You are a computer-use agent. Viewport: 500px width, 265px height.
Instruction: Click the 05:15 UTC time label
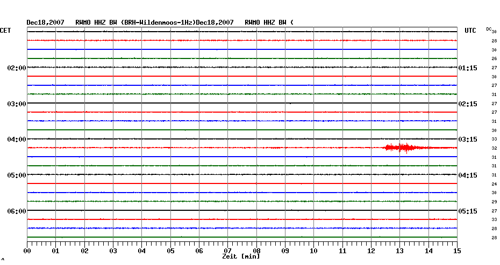tap(468, 211)
